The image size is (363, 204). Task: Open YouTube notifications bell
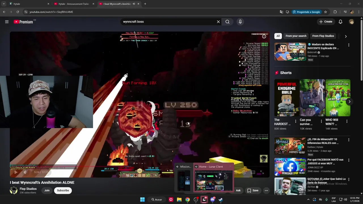coord(341,22)
